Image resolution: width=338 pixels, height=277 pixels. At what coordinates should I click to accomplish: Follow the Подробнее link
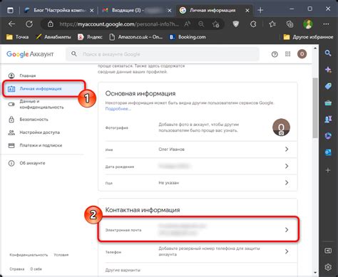pyautogui.click(x=118, y=109)
